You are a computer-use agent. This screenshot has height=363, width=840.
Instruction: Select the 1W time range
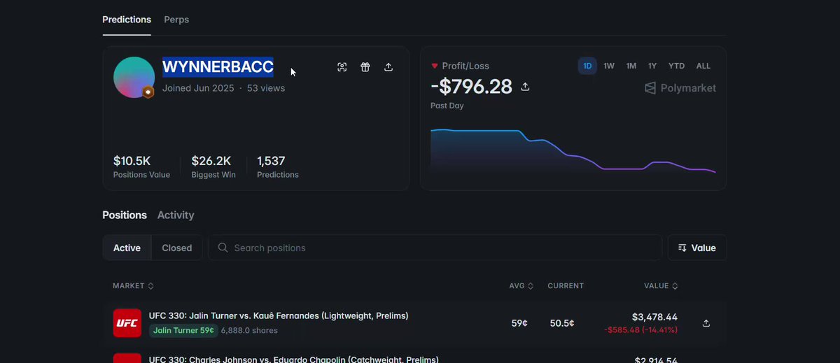[609, 66]
